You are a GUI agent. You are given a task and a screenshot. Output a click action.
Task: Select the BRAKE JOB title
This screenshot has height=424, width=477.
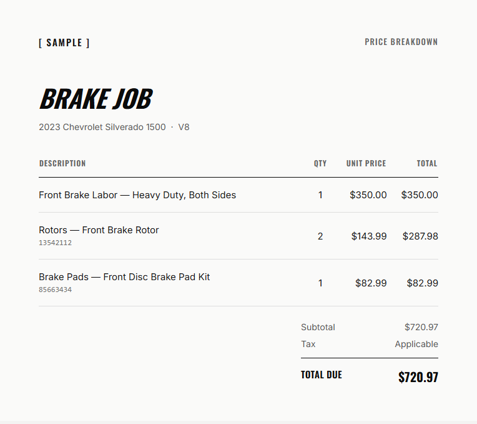pyautogui.click(x=96, y=98)
